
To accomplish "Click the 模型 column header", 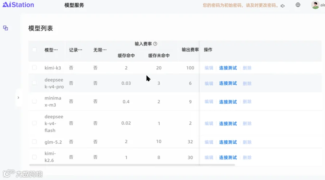I will tap(51, 50).
